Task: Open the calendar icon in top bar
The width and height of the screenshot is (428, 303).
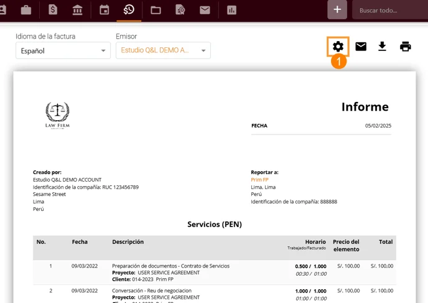Action: (105, 10)
